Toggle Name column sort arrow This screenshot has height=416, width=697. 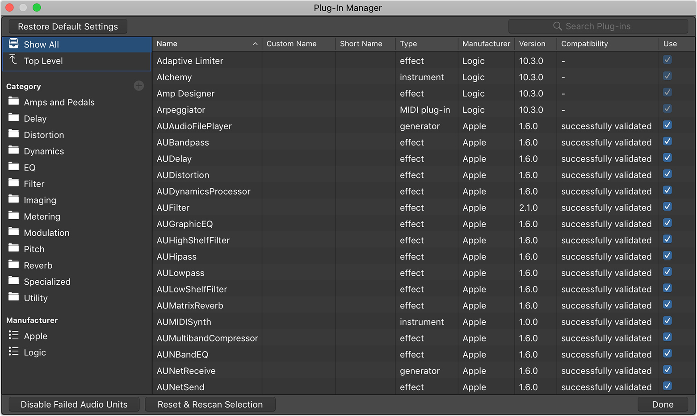click(255, 44)
